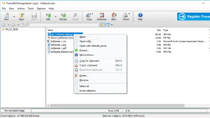
Task: Open the view mode dropdown arrow
Action: click(112, 25)
